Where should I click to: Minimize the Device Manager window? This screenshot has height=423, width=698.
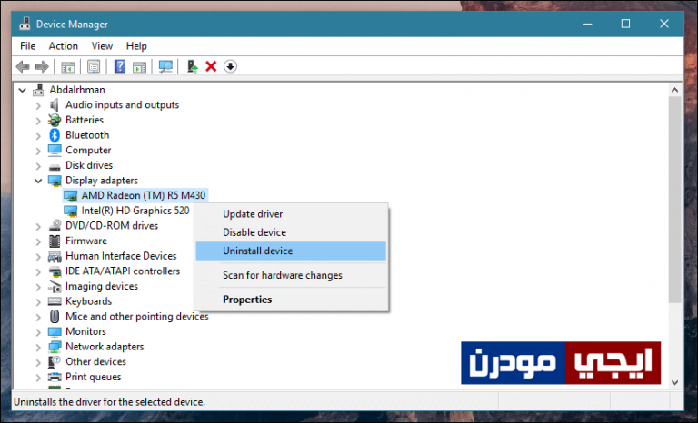pos(588,24)
